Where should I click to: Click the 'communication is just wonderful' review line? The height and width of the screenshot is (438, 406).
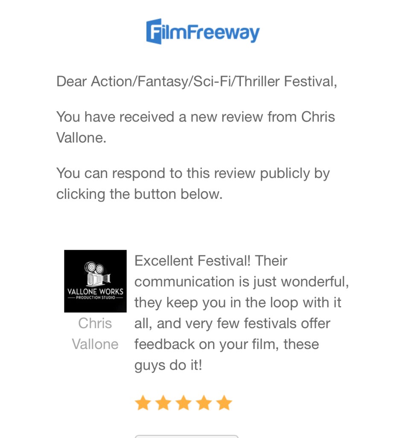coord(242,281)
